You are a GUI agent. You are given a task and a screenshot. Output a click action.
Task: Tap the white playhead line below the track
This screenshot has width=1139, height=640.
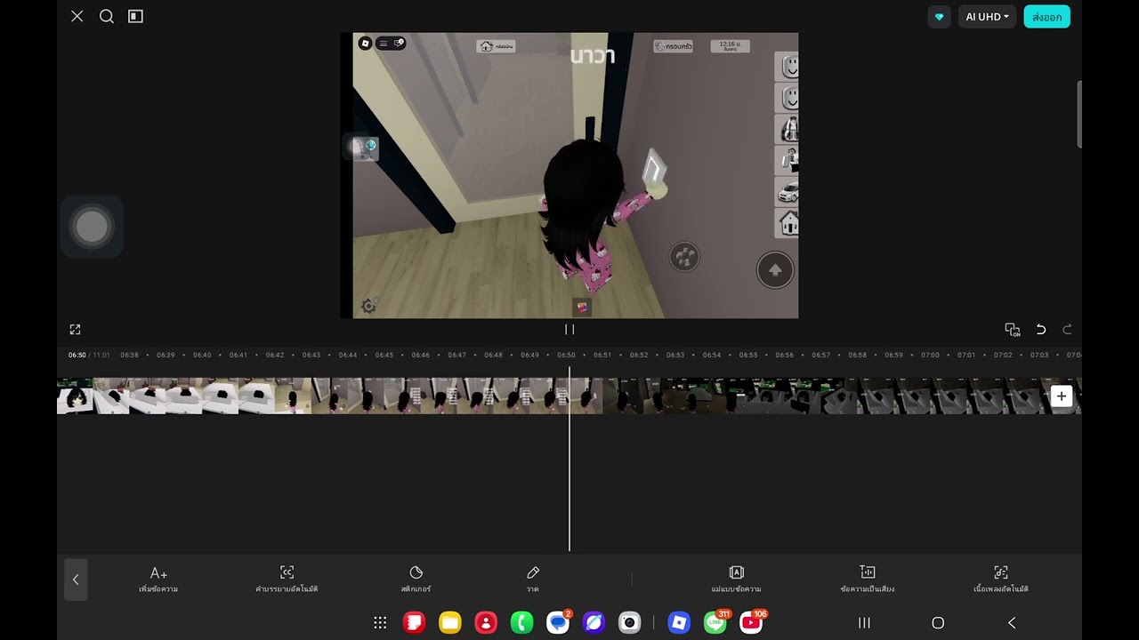coord(569,484)
